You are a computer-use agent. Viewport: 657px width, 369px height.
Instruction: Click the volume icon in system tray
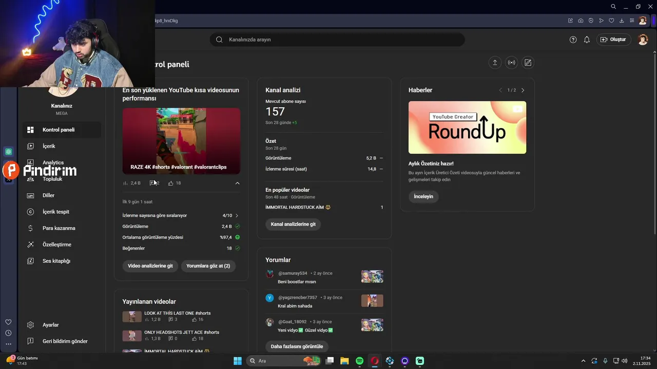click(625, 361)
